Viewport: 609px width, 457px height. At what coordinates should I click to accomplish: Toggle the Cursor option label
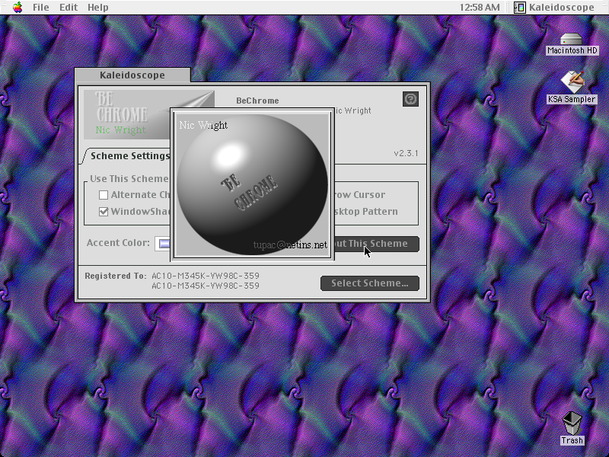pyautogui.click(x=359, y=195)
